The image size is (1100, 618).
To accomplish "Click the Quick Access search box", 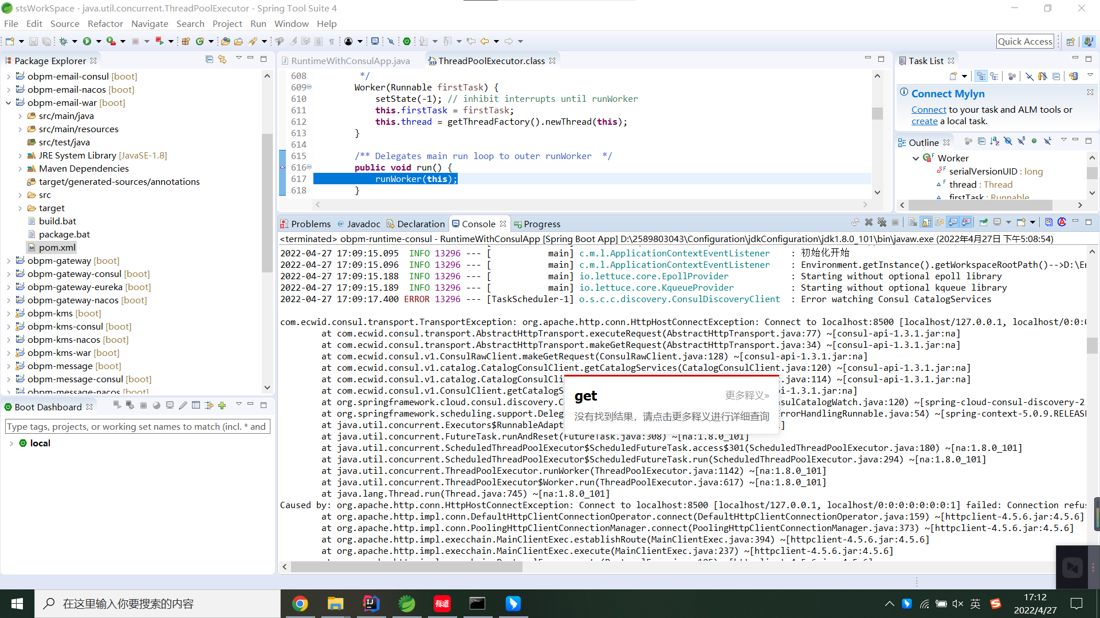I will coord(1025,41).
